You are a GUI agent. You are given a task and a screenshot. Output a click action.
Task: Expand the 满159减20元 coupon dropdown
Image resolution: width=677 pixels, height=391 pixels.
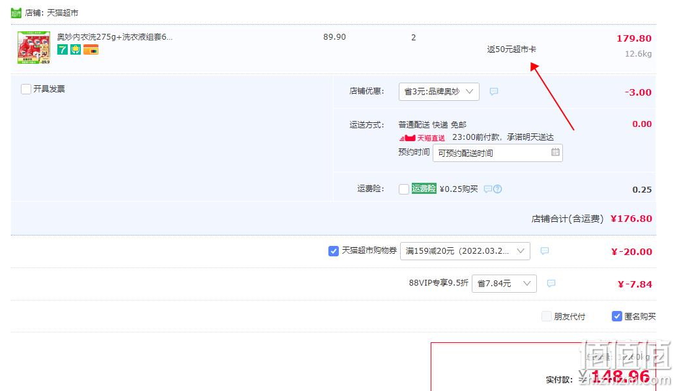point(465,251)
